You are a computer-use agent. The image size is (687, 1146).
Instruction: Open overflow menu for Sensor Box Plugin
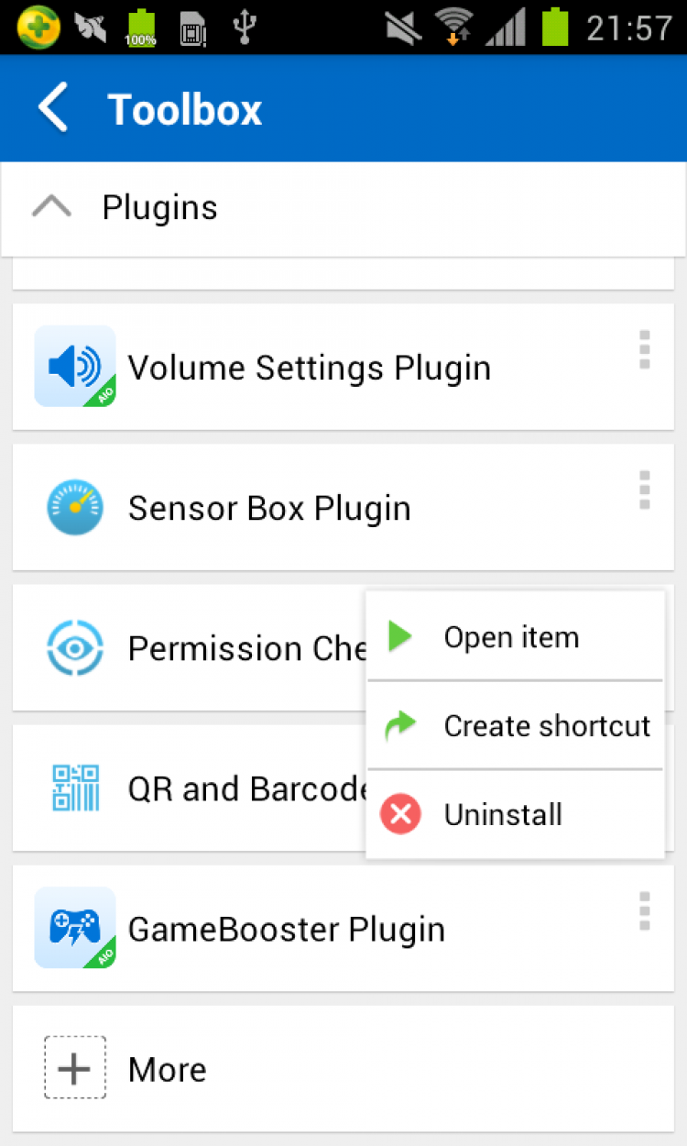(x=645, y=490)
